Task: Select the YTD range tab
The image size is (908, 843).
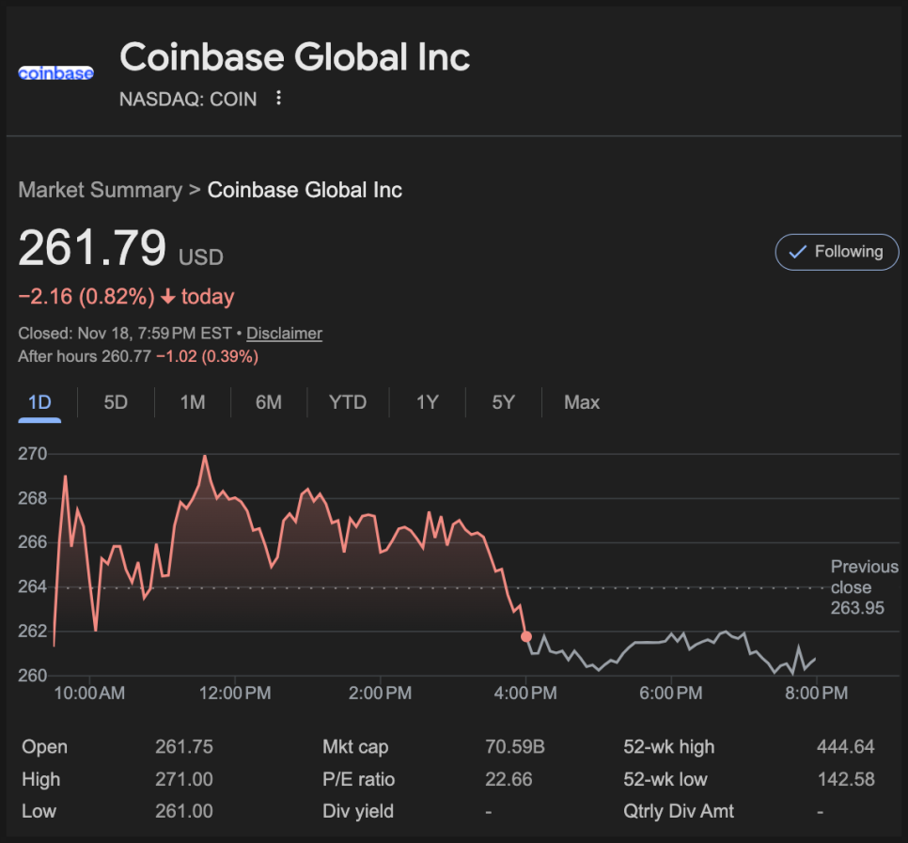Action: (x=348, y=402)
